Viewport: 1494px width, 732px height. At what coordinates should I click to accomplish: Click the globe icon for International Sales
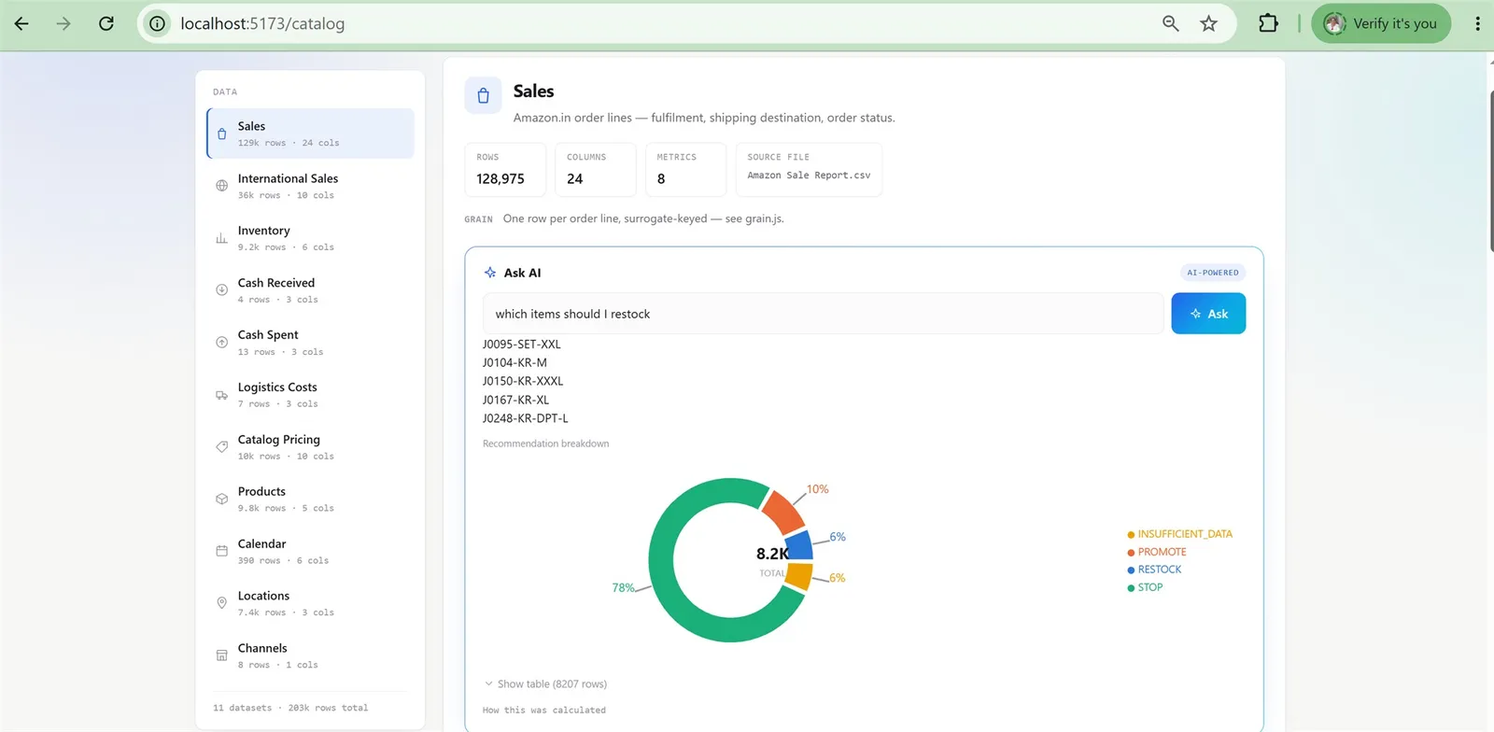[x=221, y=186]
